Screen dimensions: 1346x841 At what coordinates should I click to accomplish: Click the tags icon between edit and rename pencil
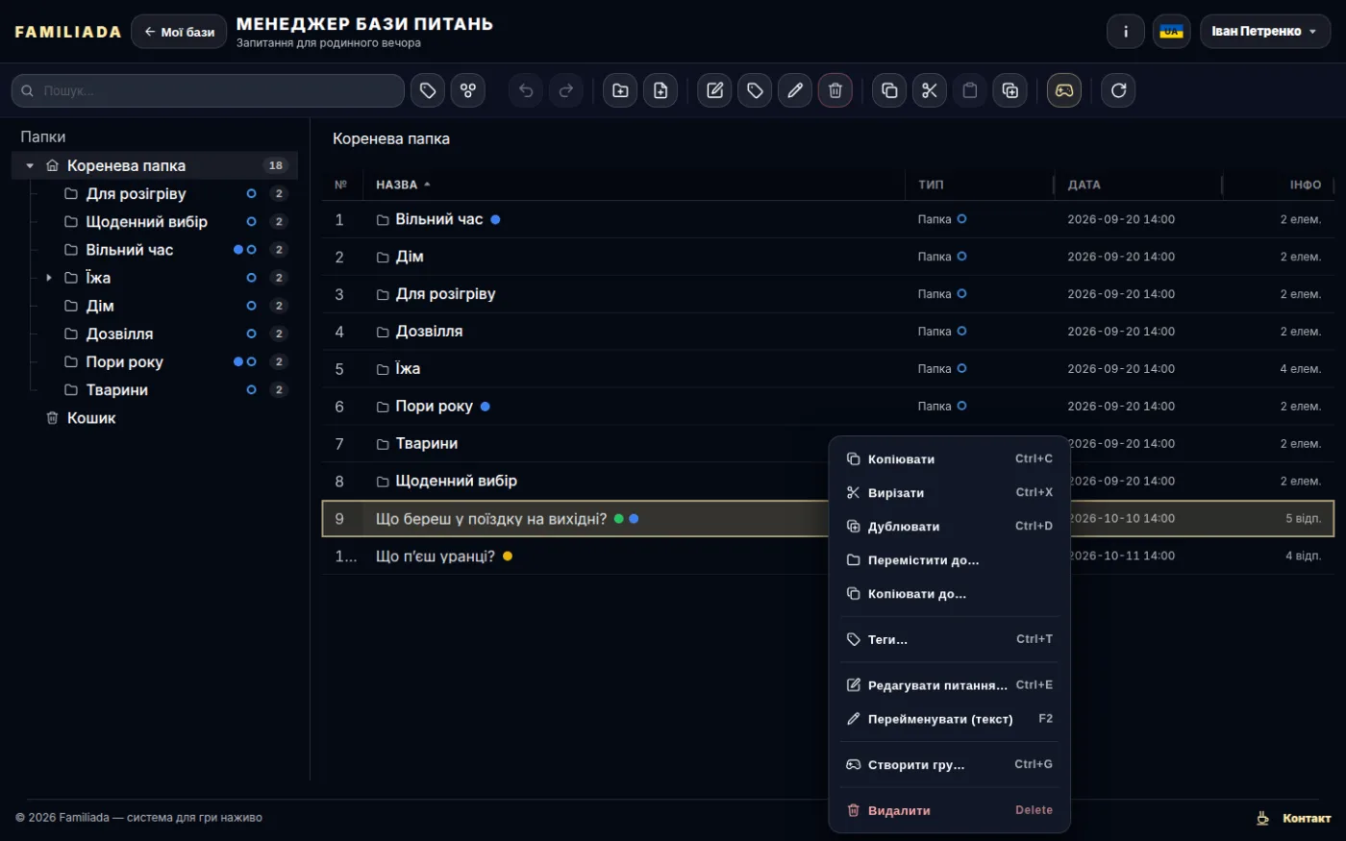[755, 90]
